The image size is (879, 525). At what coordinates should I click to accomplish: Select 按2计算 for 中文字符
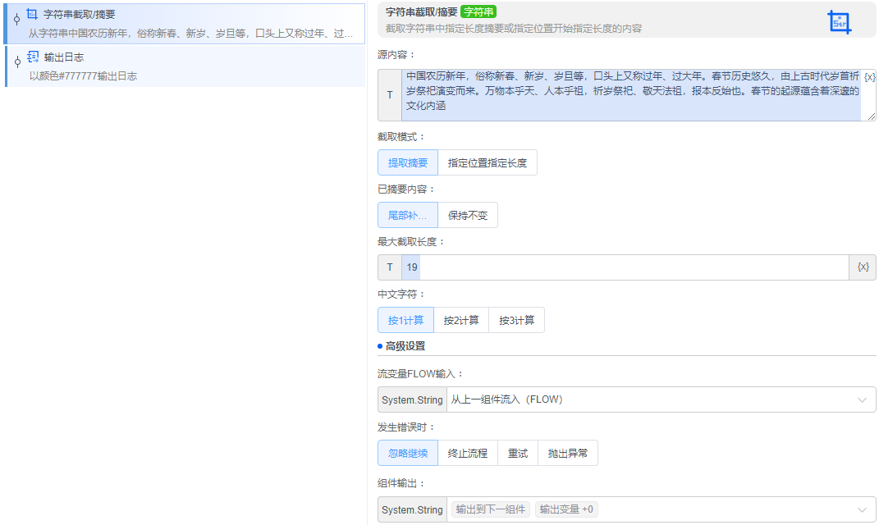460,320
